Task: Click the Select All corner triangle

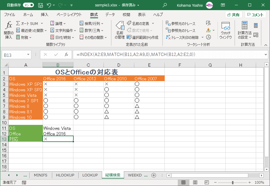Action: pyautogui.click(x=6, y=65)
